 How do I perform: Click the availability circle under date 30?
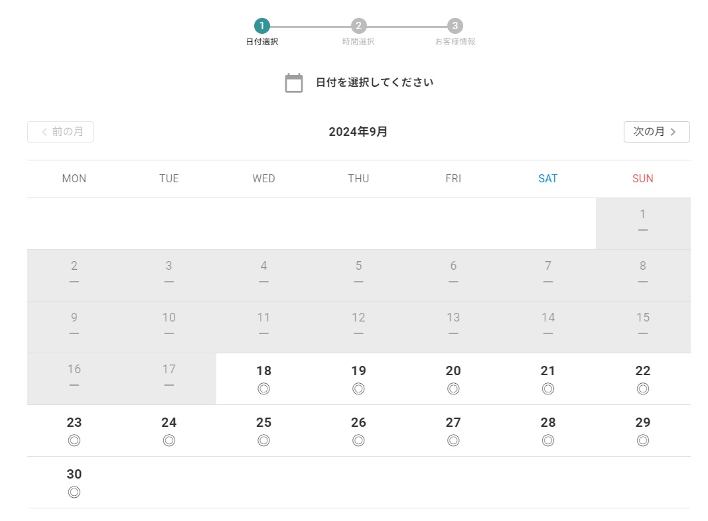[x=74, y=492]
